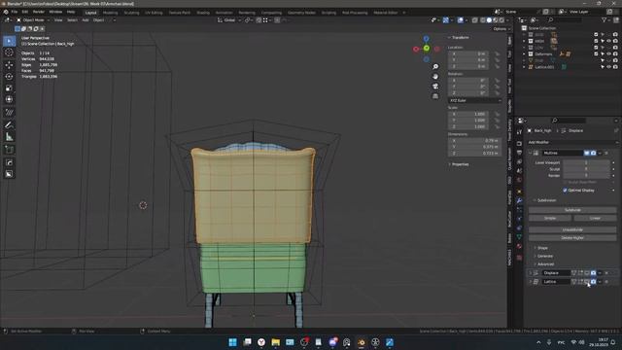The height and width of the screenshot is (350, 622).
Task: Switch to the Sculpting workspace tab
Action: (x=132, y=13)
